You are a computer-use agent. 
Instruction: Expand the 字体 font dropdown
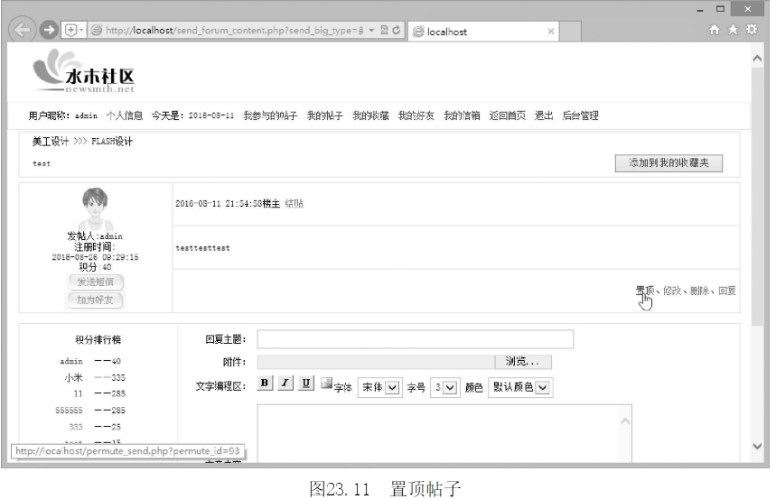tap(379, 388)
